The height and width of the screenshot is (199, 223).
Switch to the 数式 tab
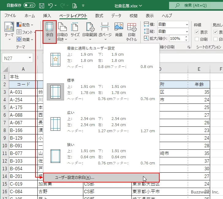pos(99,16)
